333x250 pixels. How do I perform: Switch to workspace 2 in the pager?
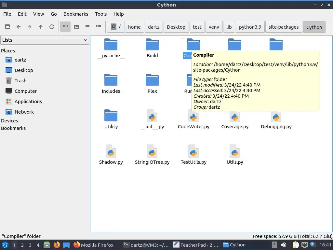click(22, 245)
